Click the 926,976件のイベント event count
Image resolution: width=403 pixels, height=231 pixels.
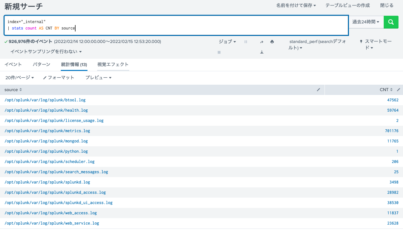pos(31,41)
